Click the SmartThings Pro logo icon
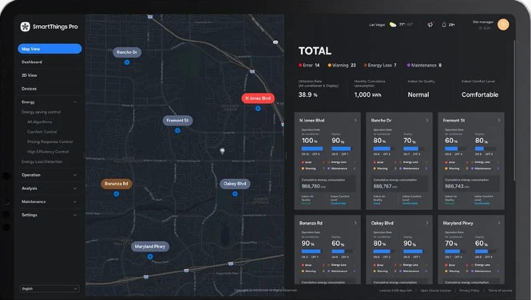The width and height of the screenshot is (531, 300). click(x=25, y=27)
